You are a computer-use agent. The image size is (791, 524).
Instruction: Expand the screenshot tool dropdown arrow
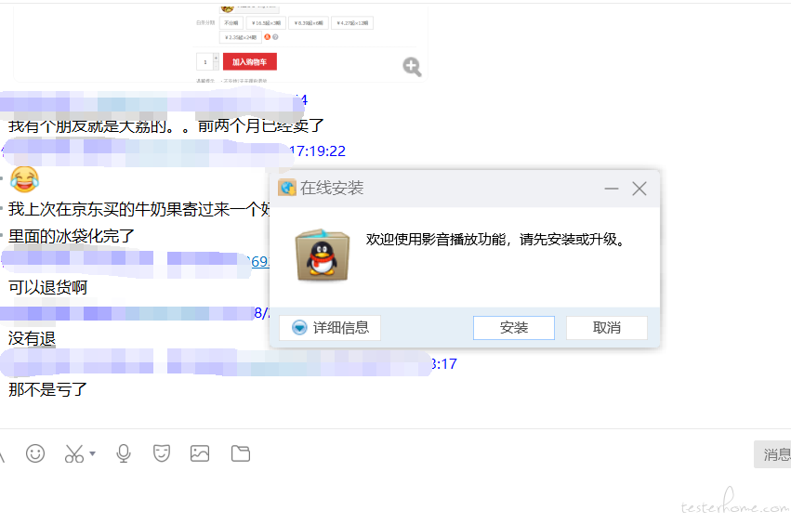tap(92, 453)
